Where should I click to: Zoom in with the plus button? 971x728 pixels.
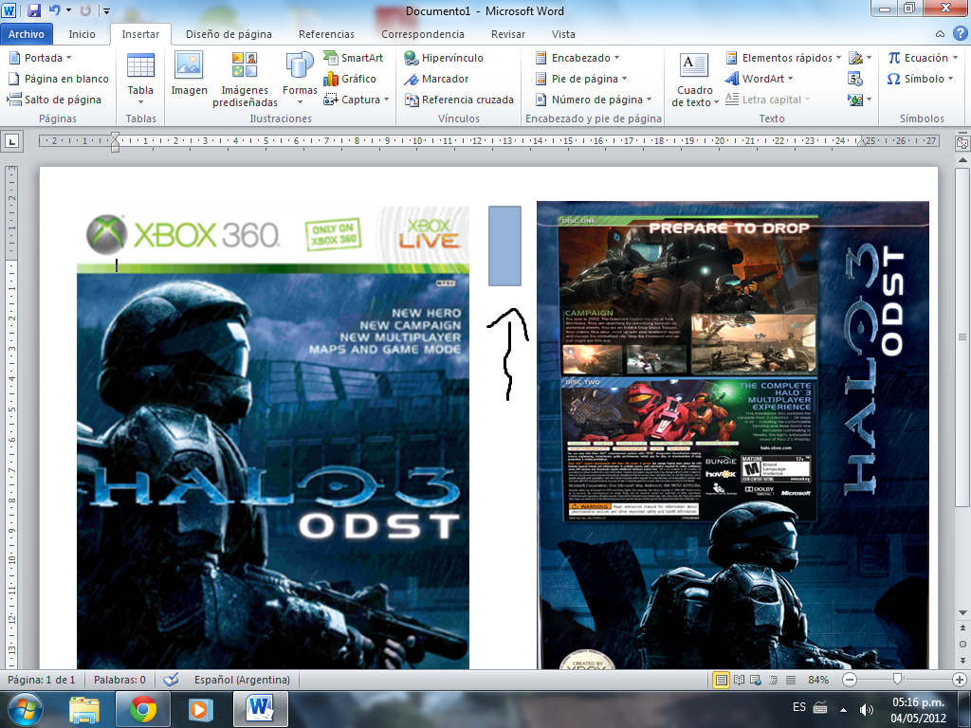click(960, 680)
